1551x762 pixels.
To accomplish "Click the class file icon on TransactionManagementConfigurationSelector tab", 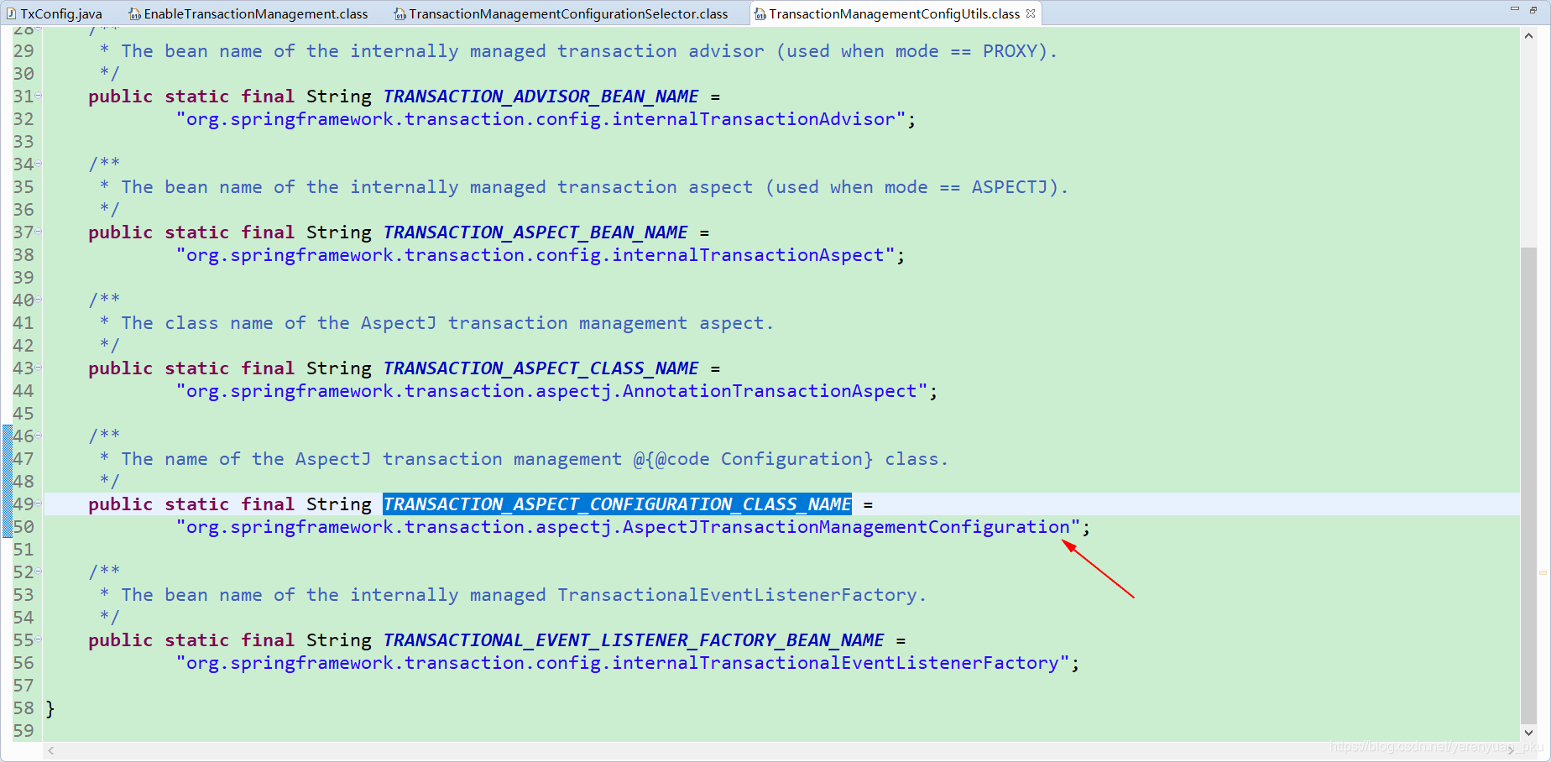I will coord(399,13).
